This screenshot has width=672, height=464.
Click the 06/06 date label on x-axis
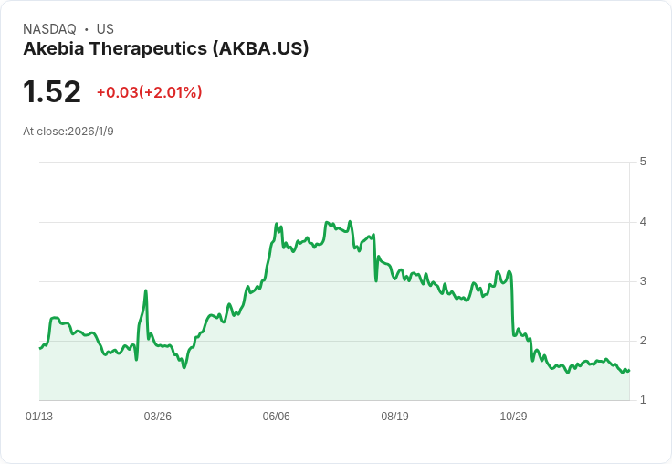coord(276,417)
